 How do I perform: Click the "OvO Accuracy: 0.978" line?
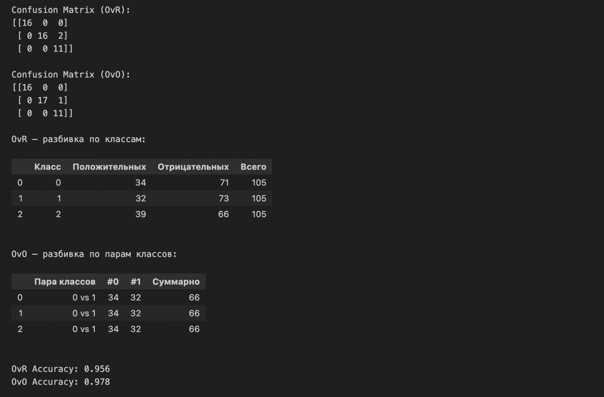click(60, 382)
